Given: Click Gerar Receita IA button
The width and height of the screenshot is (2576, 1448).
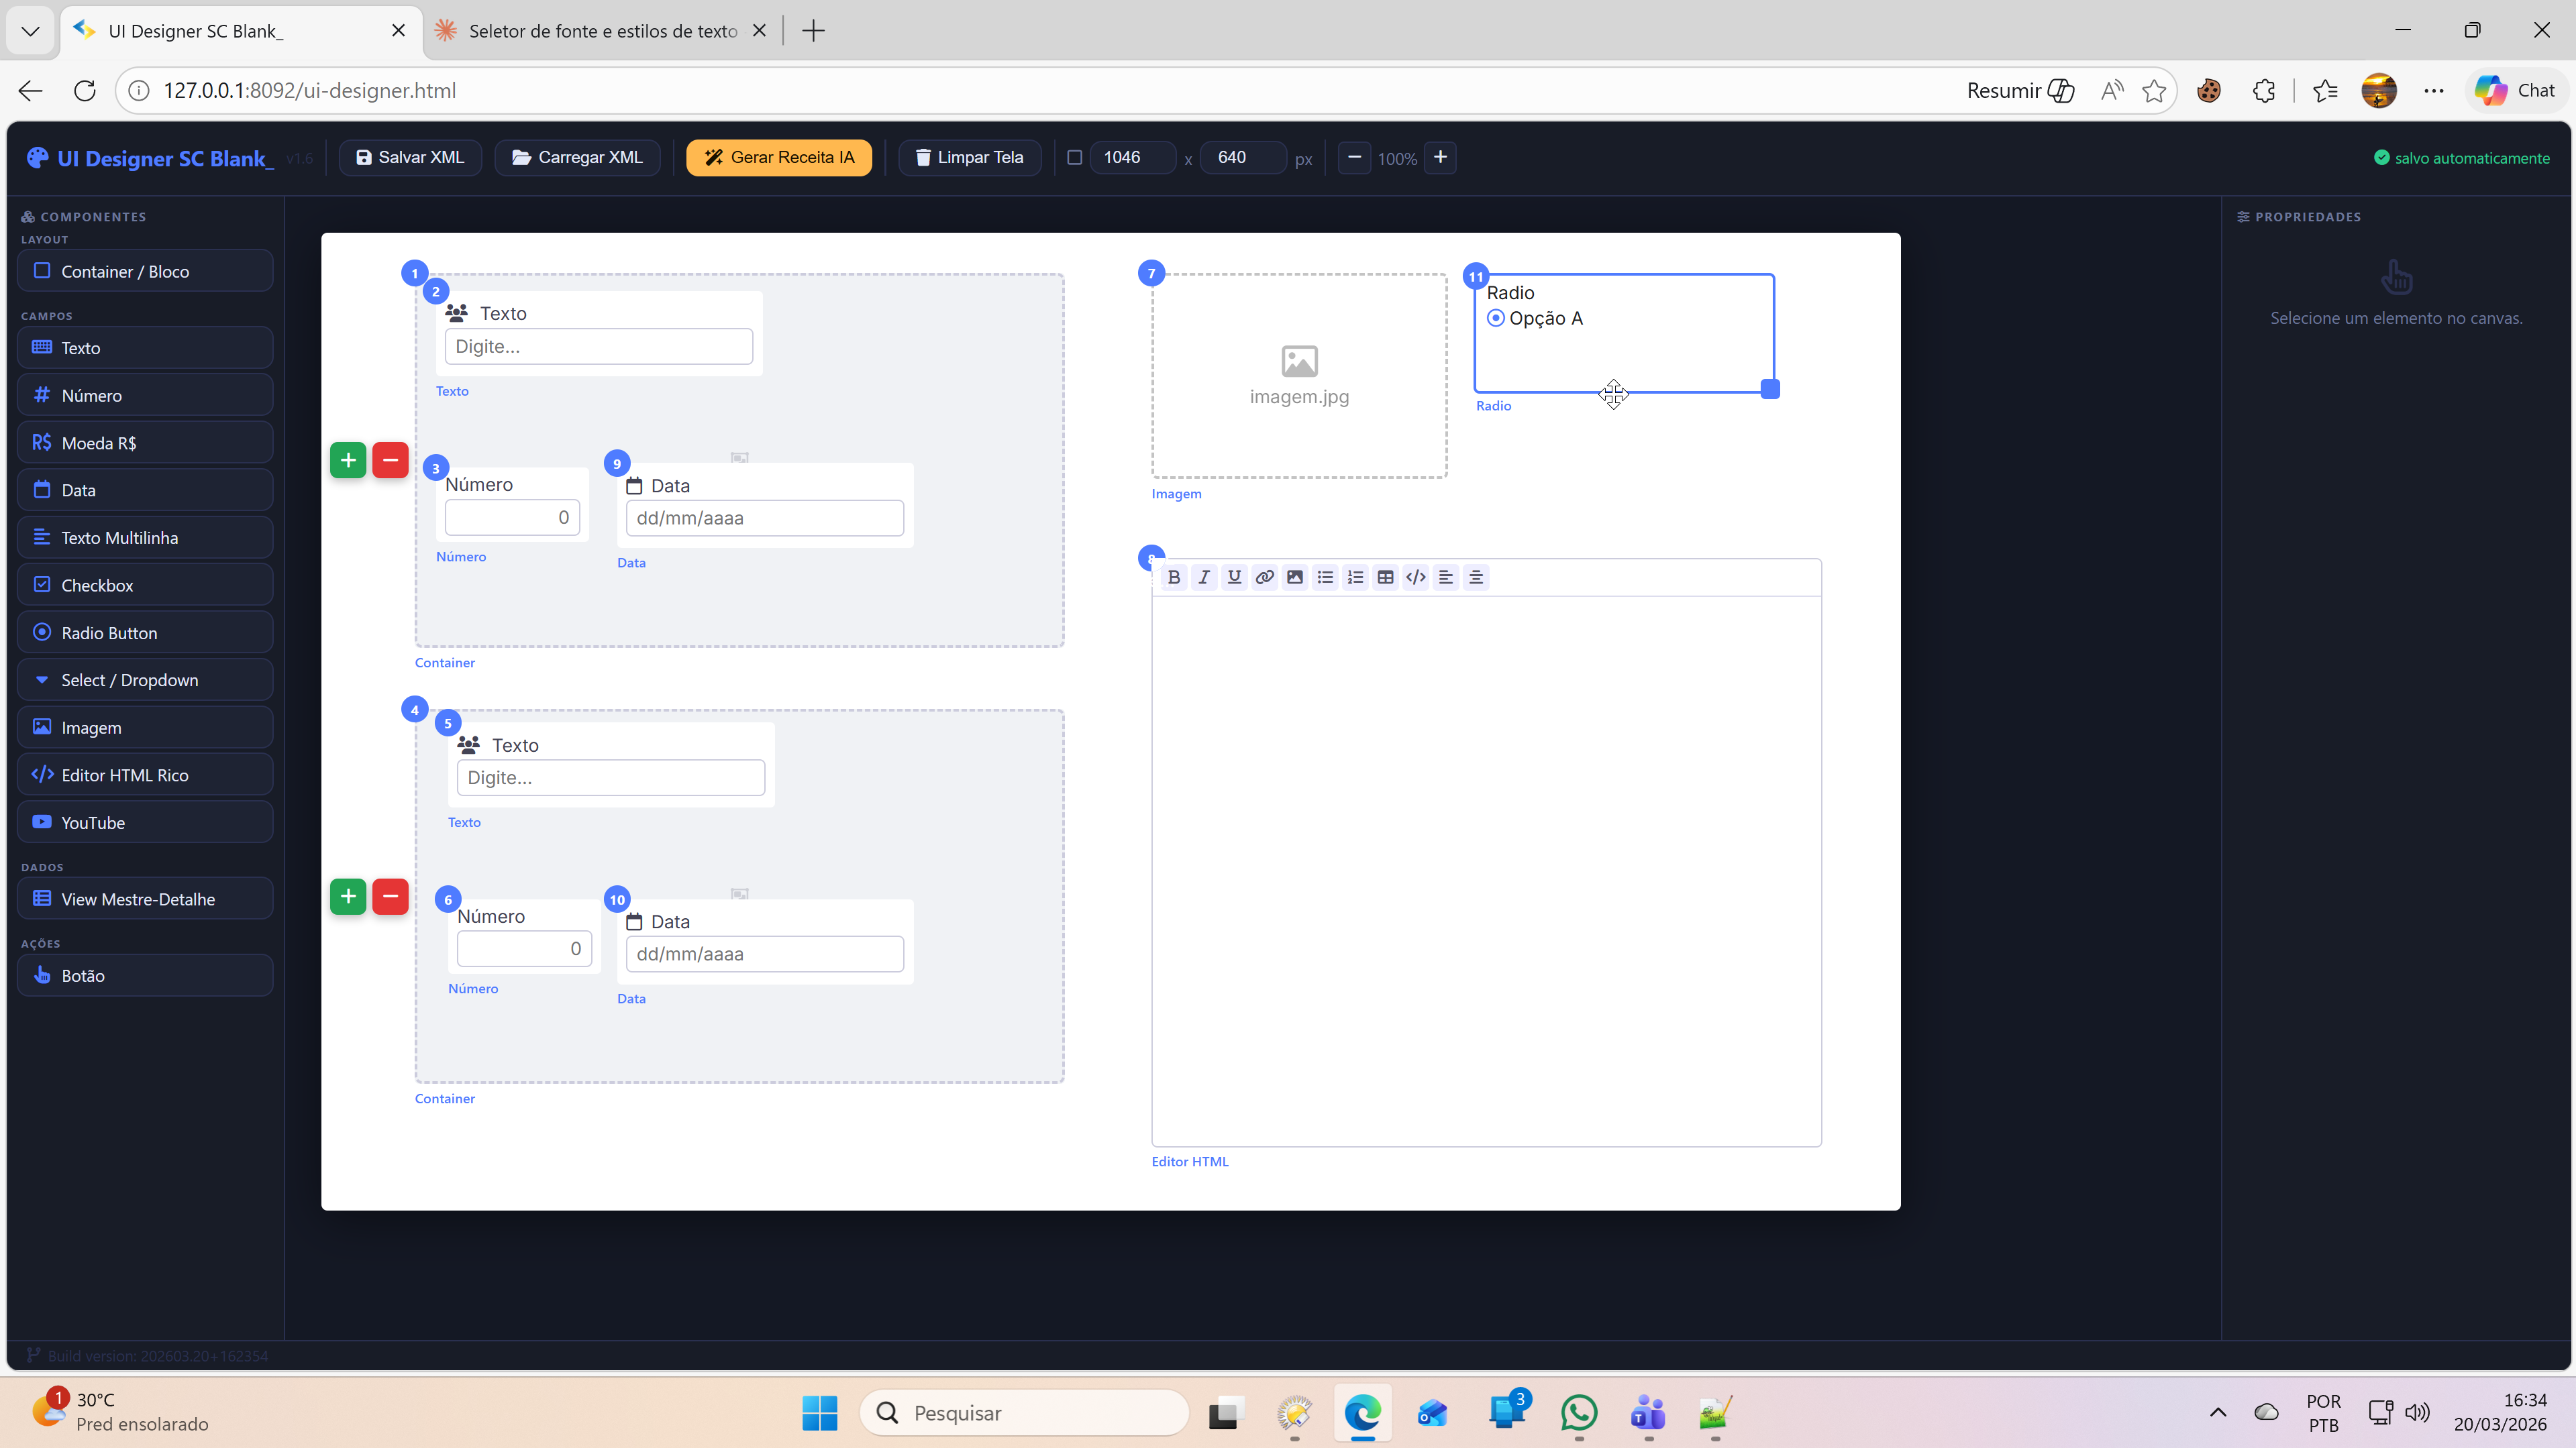Looking at the screenshot, I should click(779, 158).
